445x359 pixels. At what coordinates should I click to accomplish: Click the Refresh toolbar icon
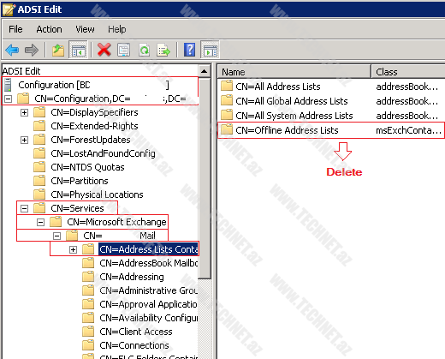144,50
